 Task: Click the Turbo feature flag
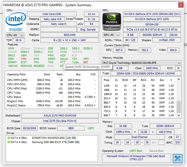click(75, 62)
